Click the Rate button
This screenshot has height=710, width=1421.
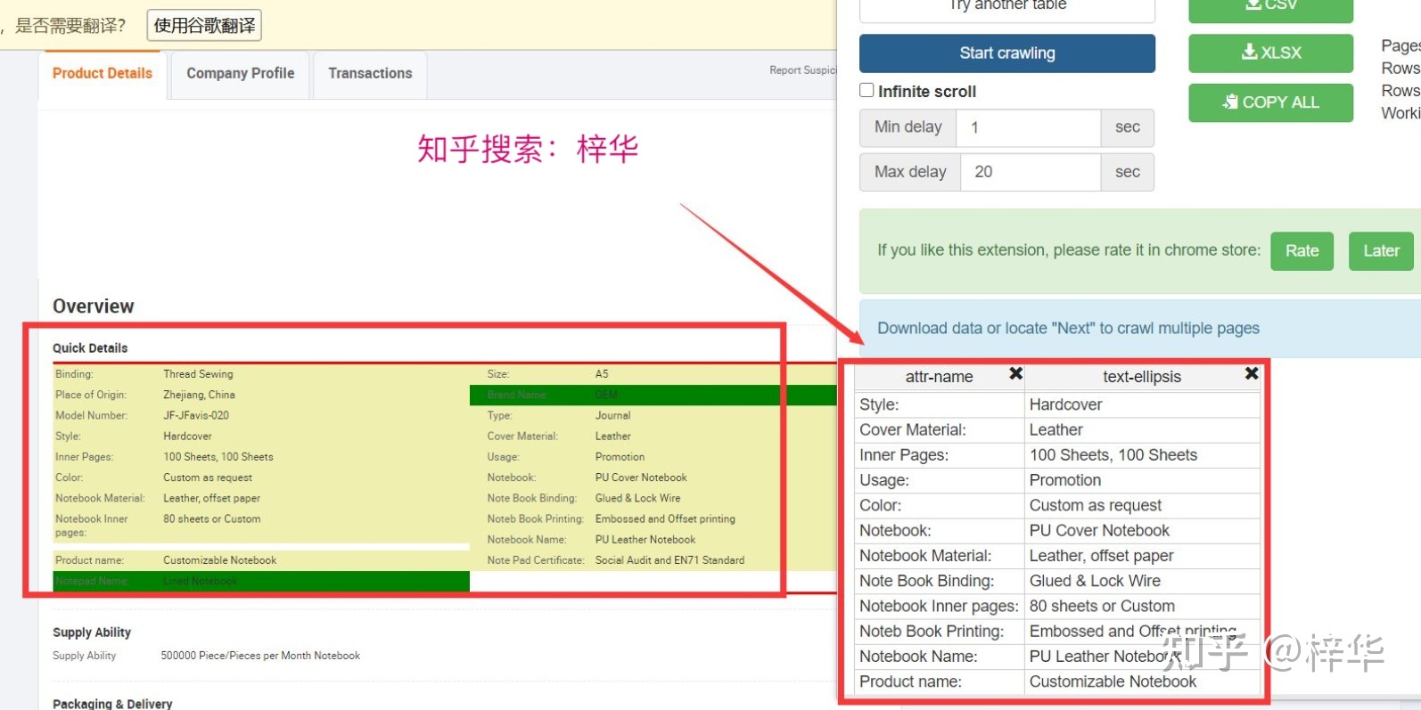coord(1302,251)
